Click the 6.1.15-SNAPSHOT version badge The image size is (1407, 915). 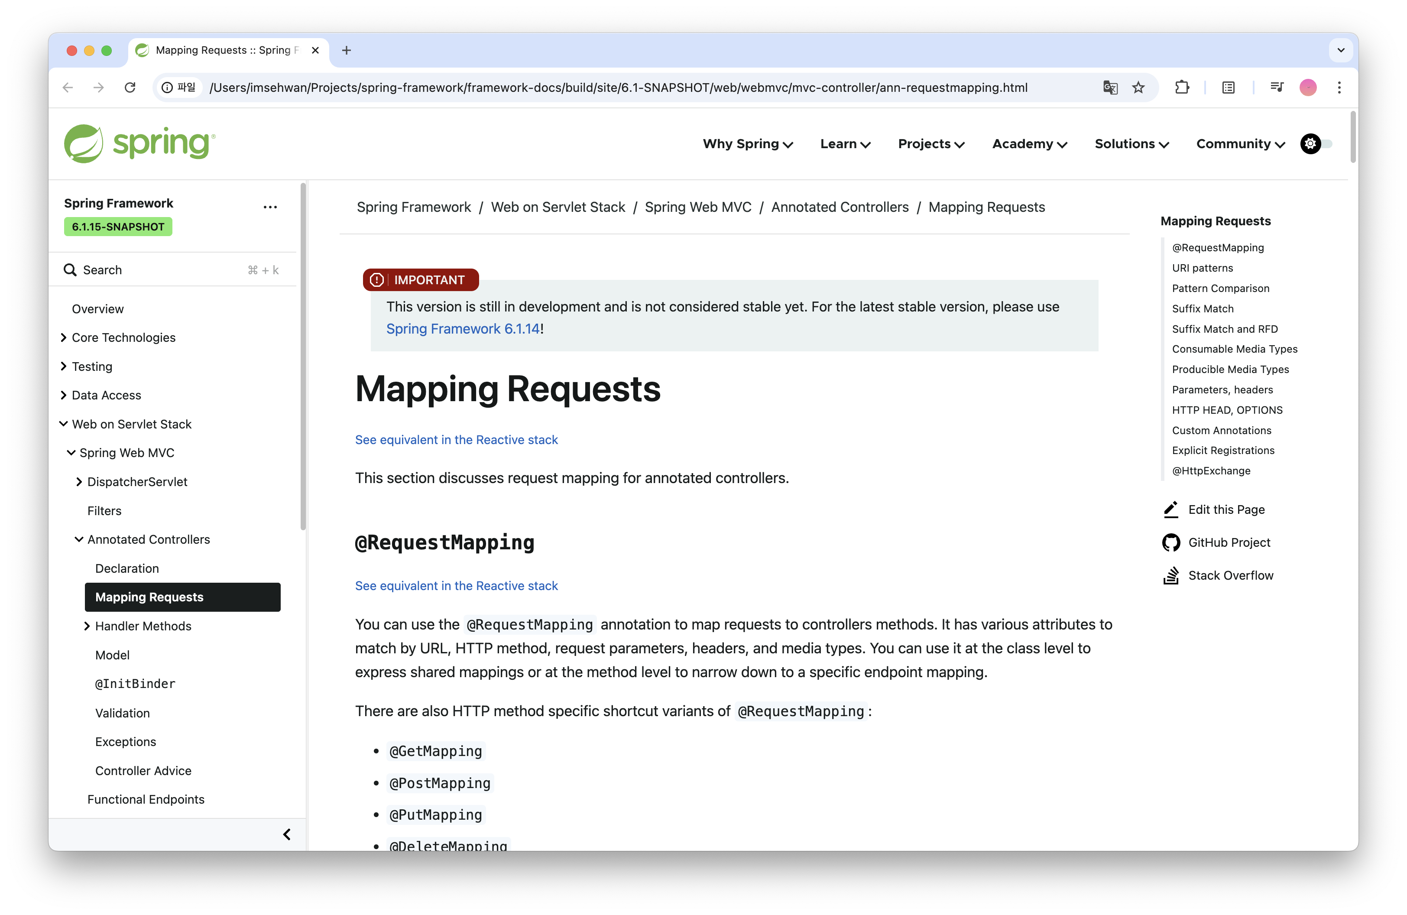click(118, 227)
